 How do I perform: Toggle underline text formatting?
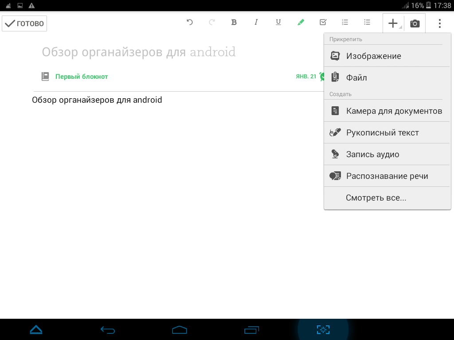click(x=278, y=23)
